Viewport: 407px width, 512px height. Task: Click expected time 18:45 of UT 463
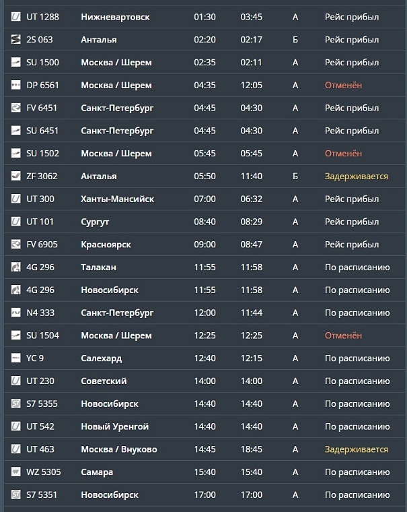[252, 449]
